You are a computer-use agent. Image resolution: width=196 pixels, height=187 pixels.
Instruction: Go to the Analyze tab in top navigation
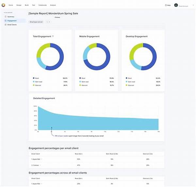pyautogui.click(x=53, y=5)
